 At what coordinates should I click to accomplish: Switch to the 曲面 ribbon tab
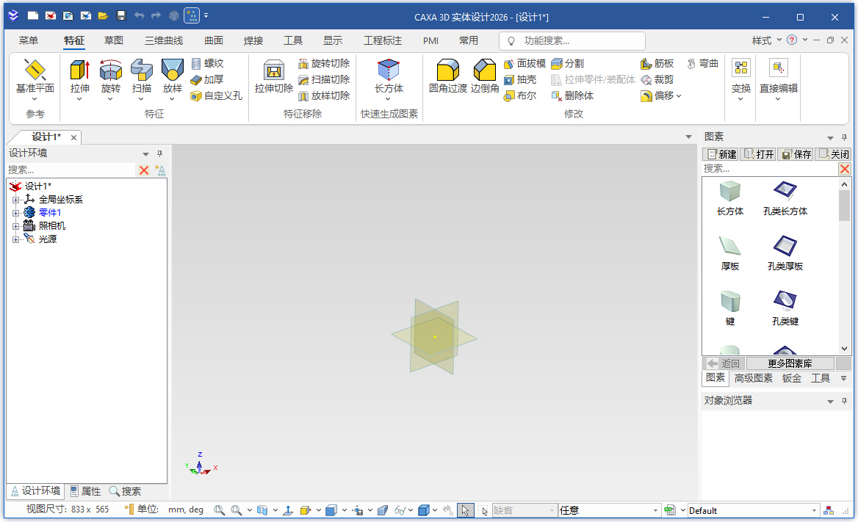tap(214, 40)
